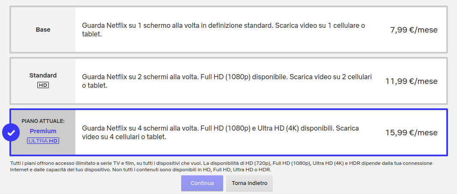The width and height of the screenshot is (457, 194).
Task: Click the Premium plan name
Action: pyautogui.click(x=43, y=131)
